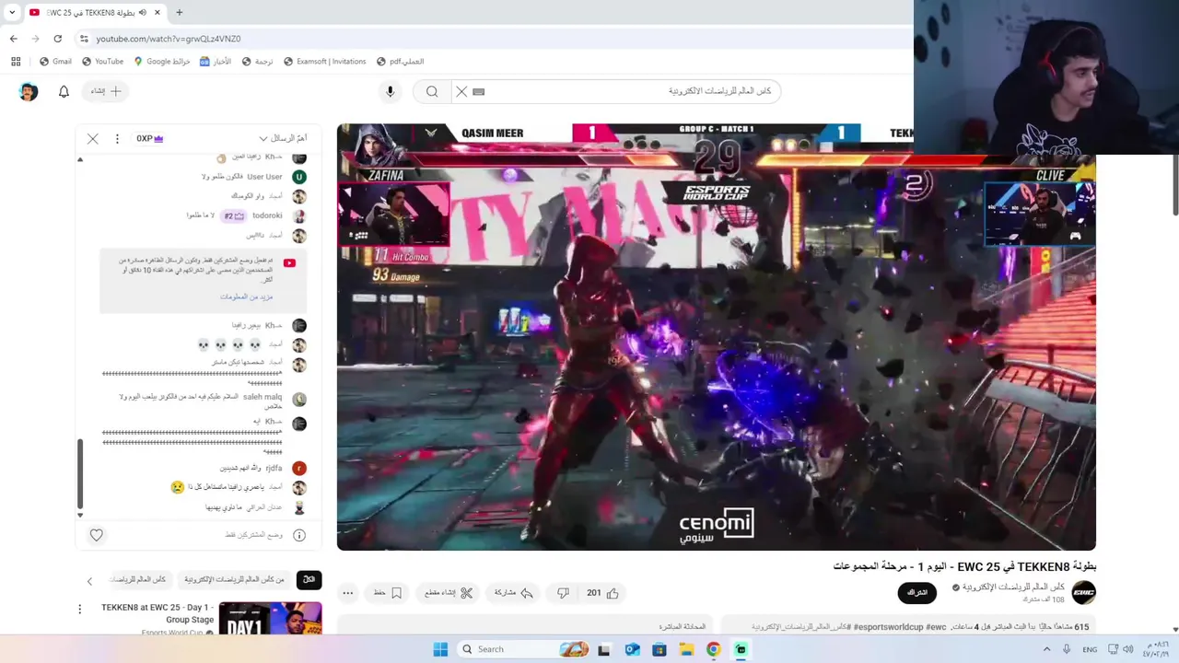
Task: Click user todoroki in chat
Action: click(x=267, y=215)
